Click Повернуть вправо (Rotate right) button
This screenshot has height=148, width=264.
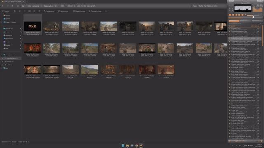[x=95, y=11]
